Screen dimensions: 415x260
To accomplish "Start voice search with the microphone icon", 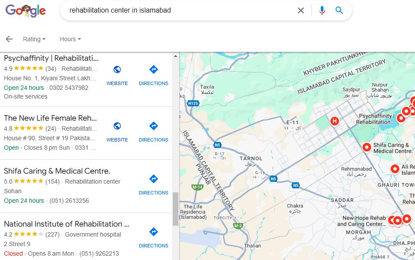I will click(322, 10).
